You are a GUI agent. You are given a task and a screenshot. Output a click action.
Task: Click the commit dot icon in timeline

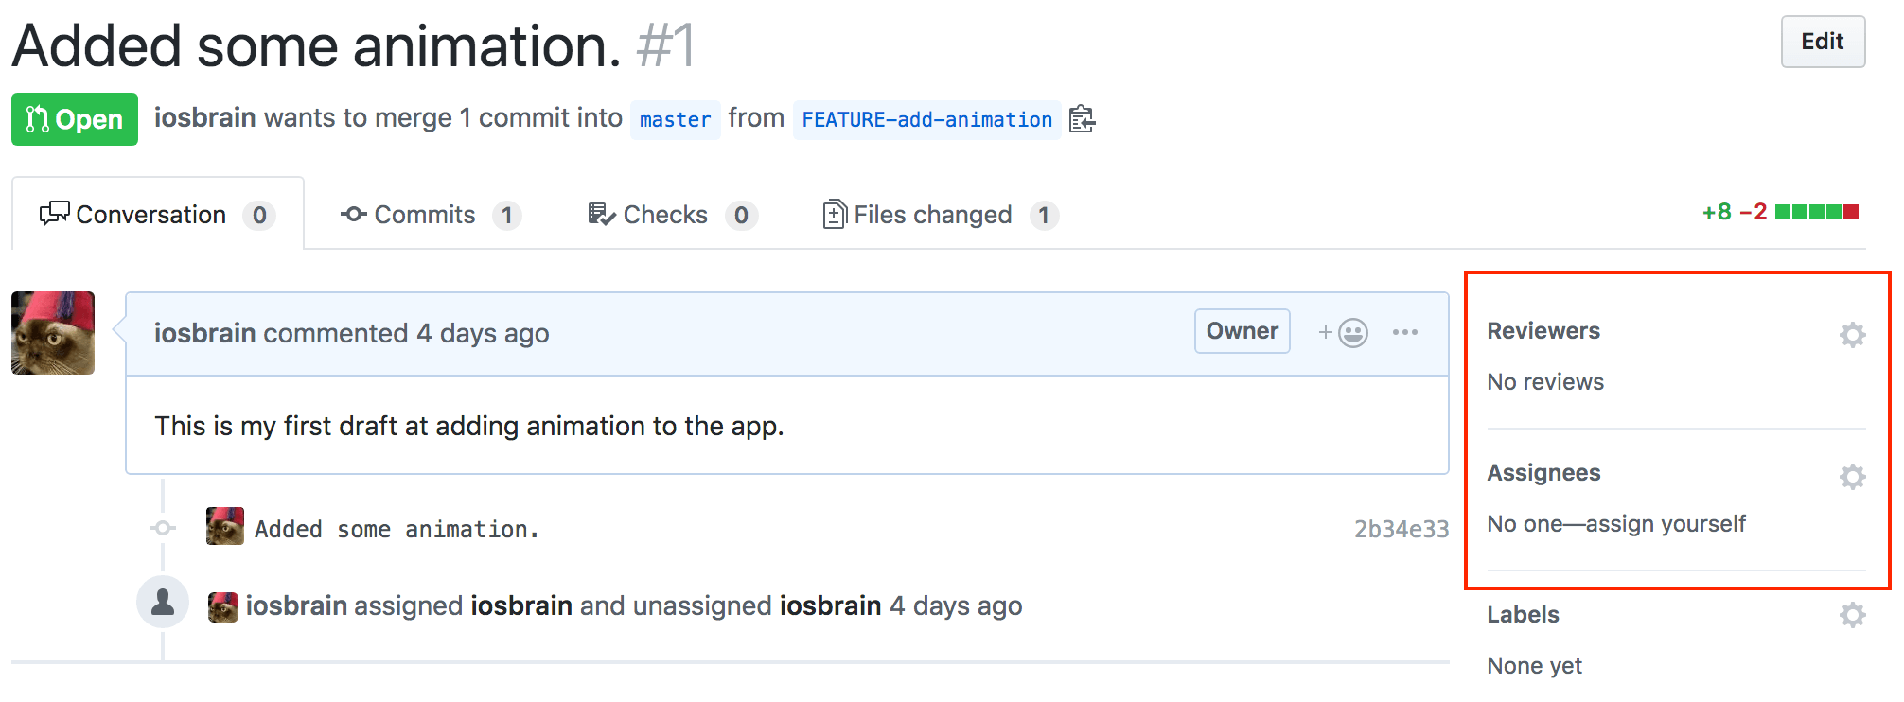(163, 528)
